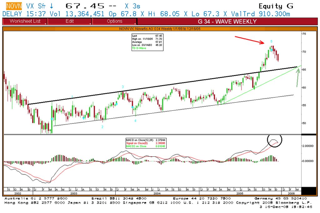
Task: Click the 55 price axis label
Action: [304, 105]
